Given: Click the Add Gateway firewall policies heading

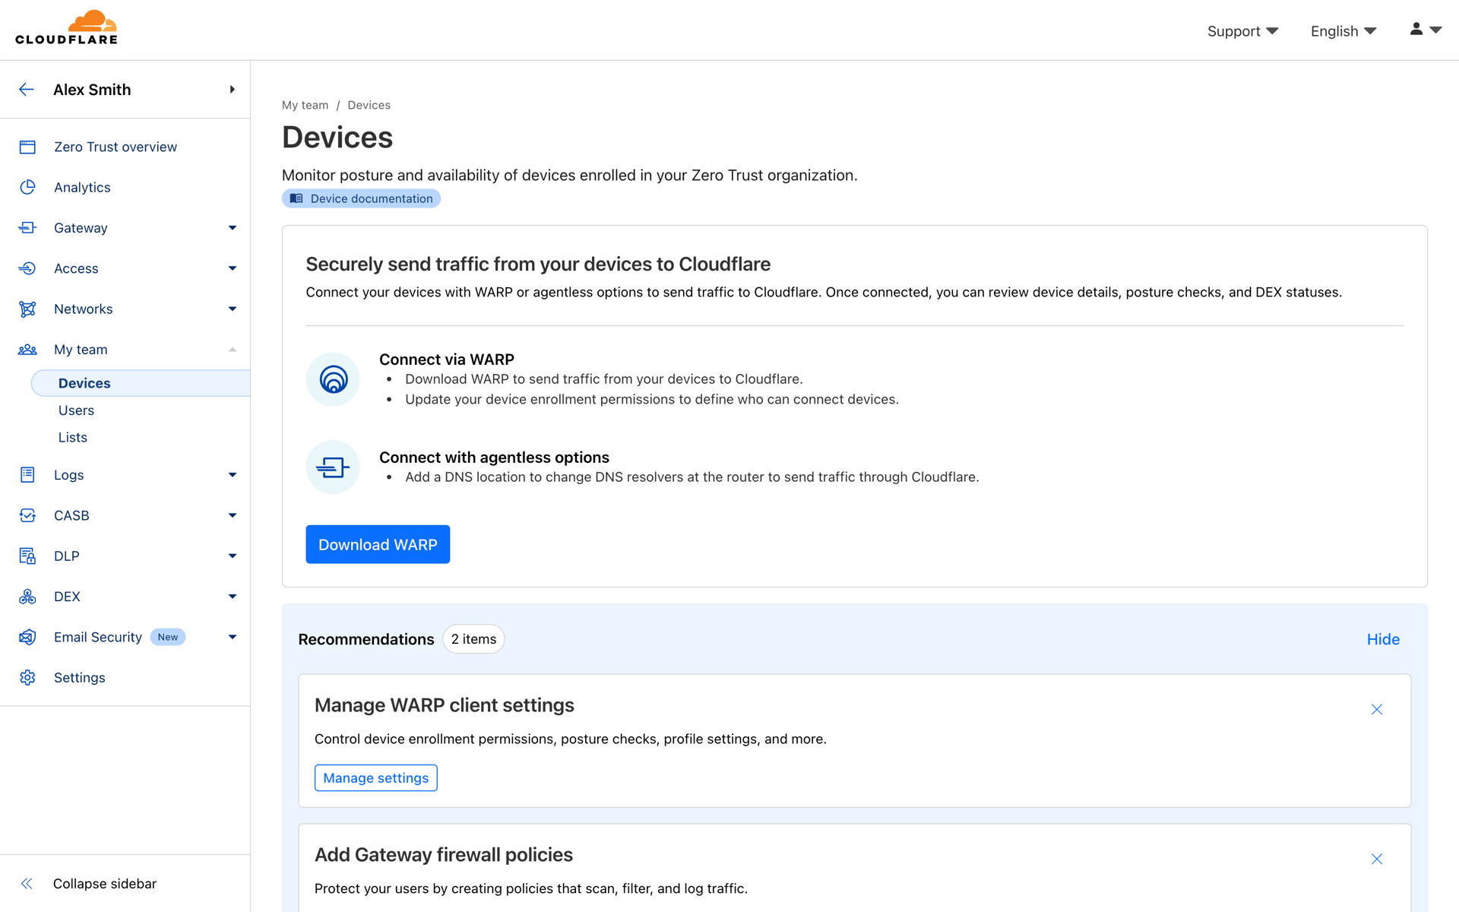Looking at the screenshot, I should coord(444,854).
